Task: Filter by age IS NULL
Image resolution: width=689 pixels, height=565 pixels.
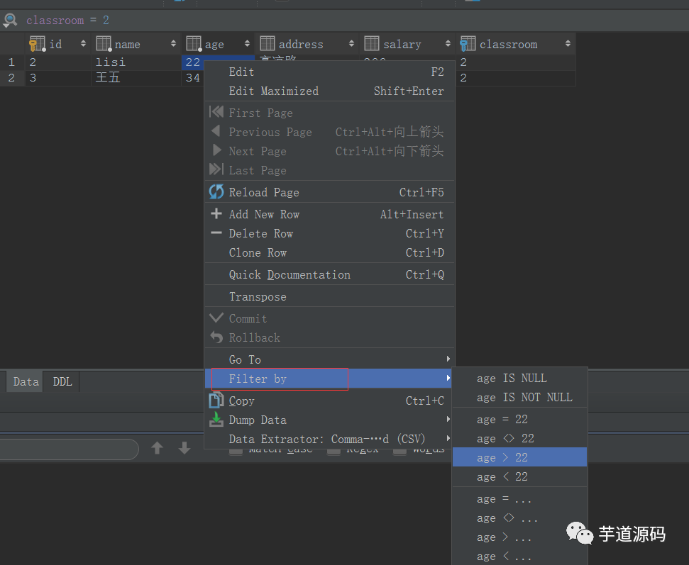Action: coord(520,378)
